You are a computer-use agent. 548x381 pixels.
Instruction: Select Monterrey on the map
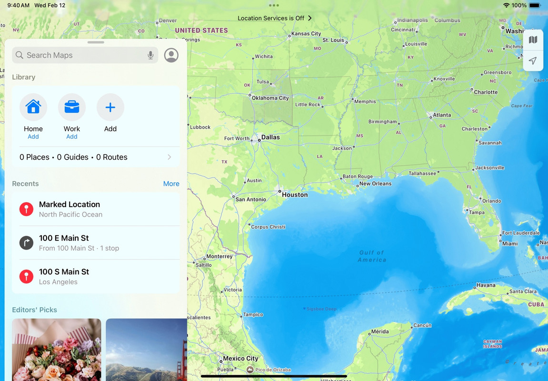coord(219,256)
